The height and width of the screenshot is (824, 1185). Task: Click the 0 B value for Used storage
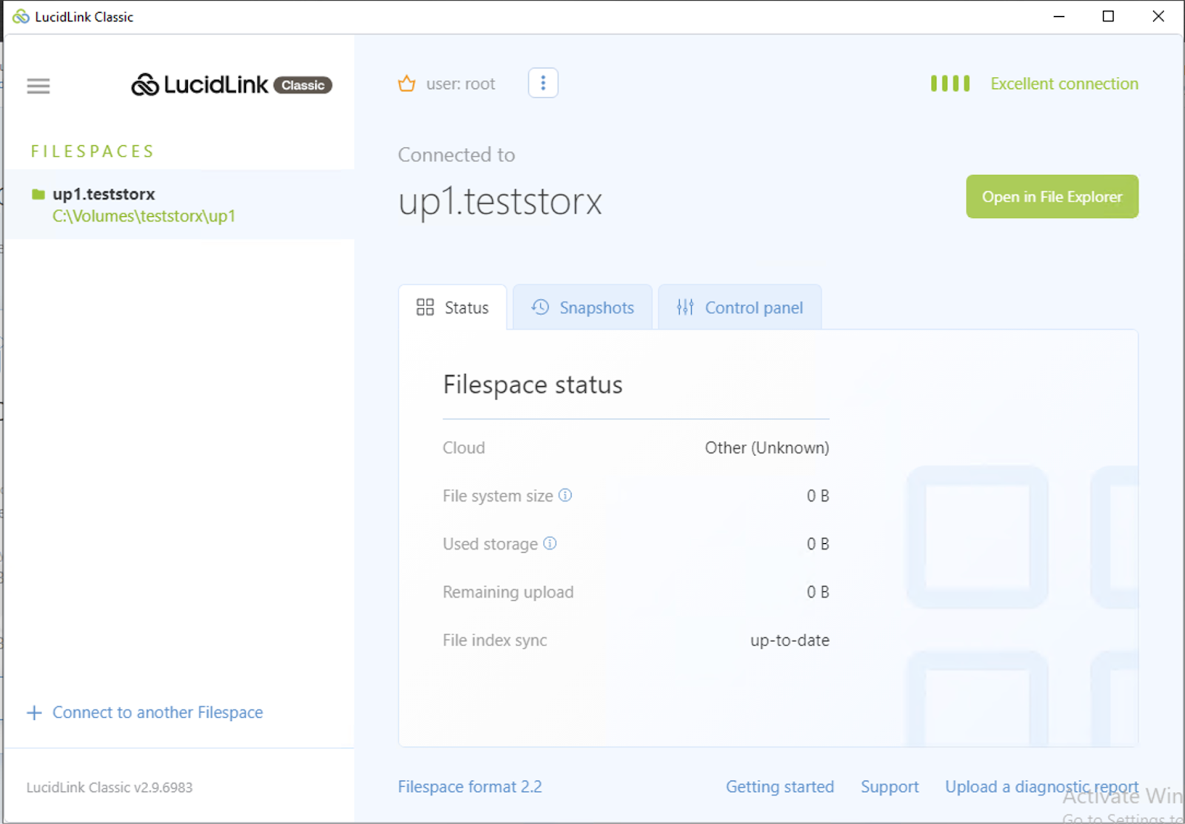click(818, 544)
